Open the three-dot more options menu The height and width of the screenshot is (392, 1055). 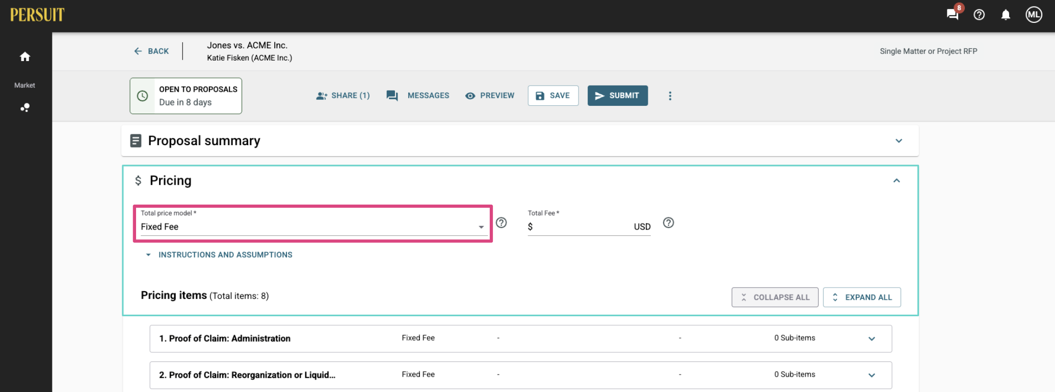(670, 96)
